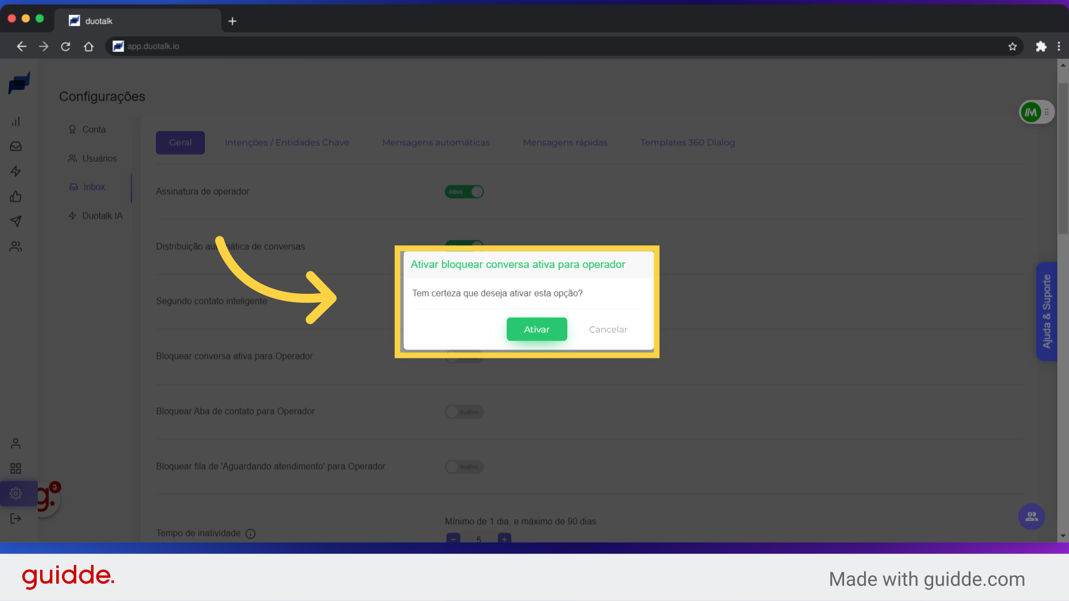Image resolution: width=1069 pixels, height=601 pixels.
Task: Open the paper plane campaigns icon
Action: click(x=16, y=221)
